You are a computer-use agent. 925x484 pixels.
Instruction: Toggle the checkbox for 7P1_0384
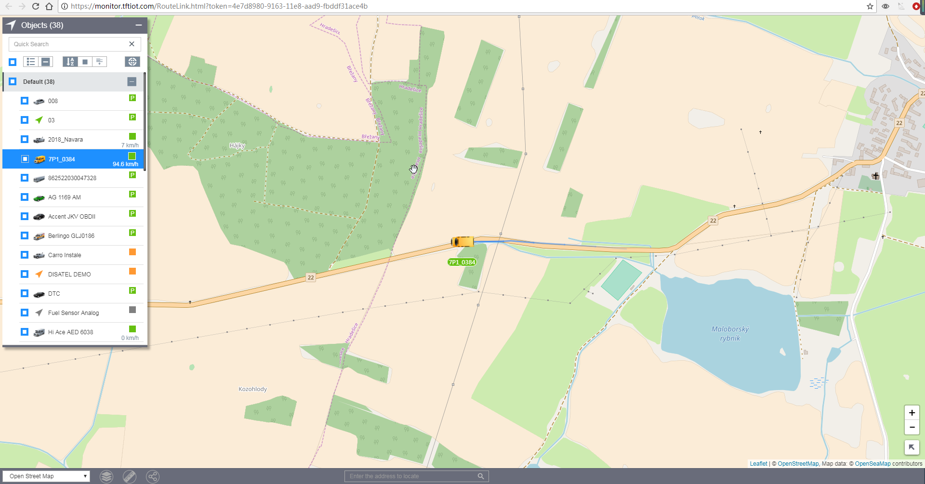pos(25,159)
